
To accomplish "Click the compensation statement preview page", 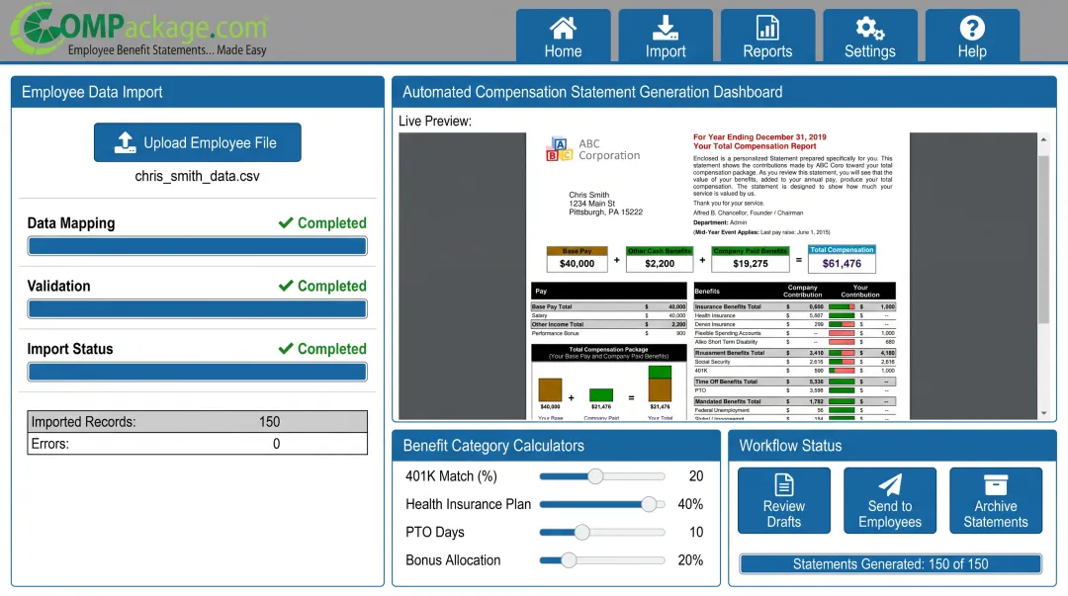I will pos(718,276).
